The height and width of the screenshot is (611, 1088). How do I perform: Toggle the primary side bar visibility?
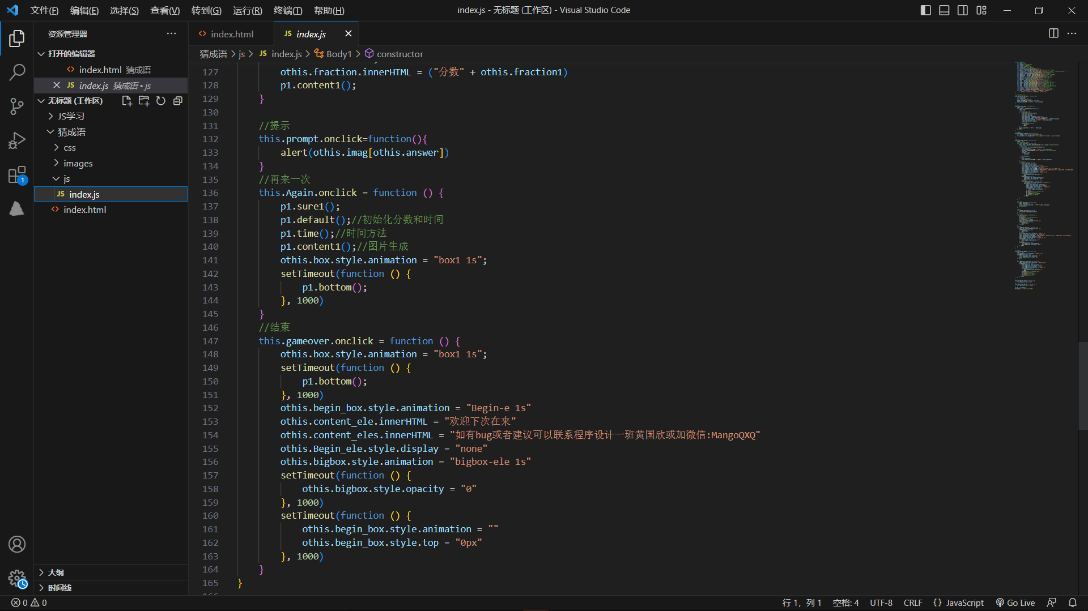point(926,10)
